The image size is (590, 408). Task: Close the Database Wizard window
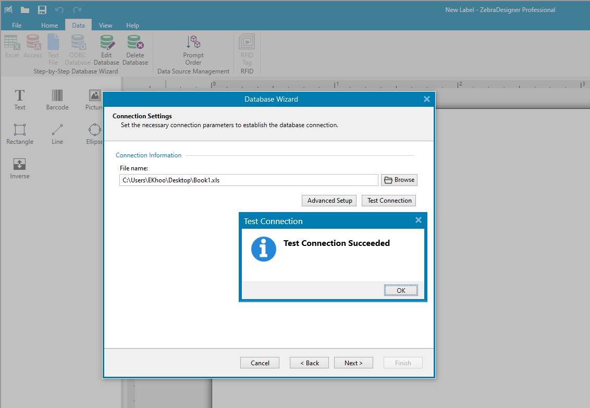pyautogui.click(x=427, y=99)
